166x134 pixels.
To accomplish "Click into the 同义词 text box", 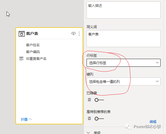I will click(x=124, y=39).
